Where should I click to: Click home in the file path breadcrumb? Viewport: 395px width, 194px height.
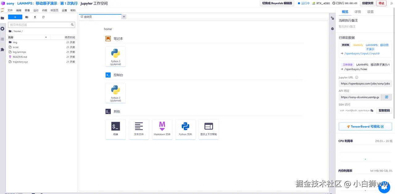tap(17, 31)
